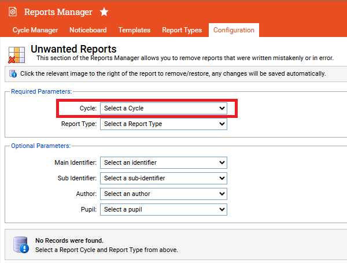The height and width of the screenshot is (263, 347).
Task: Open the Main Identifier dropdown
Action: pyautogui.click(x=164, y=163)
